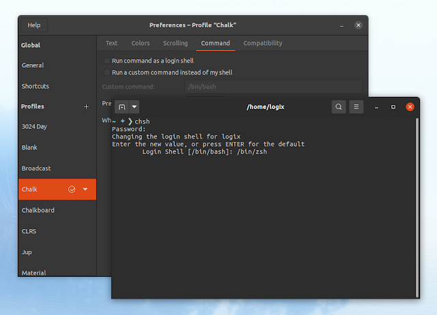Go to the Compatibility tab

(263, 43)
